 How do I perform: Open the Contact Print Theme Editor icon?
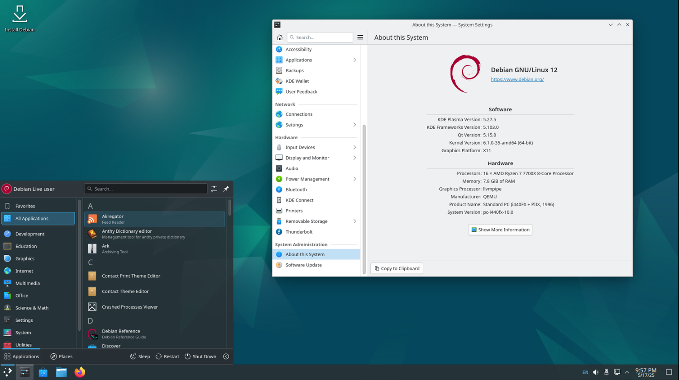(x=92, y=276)
